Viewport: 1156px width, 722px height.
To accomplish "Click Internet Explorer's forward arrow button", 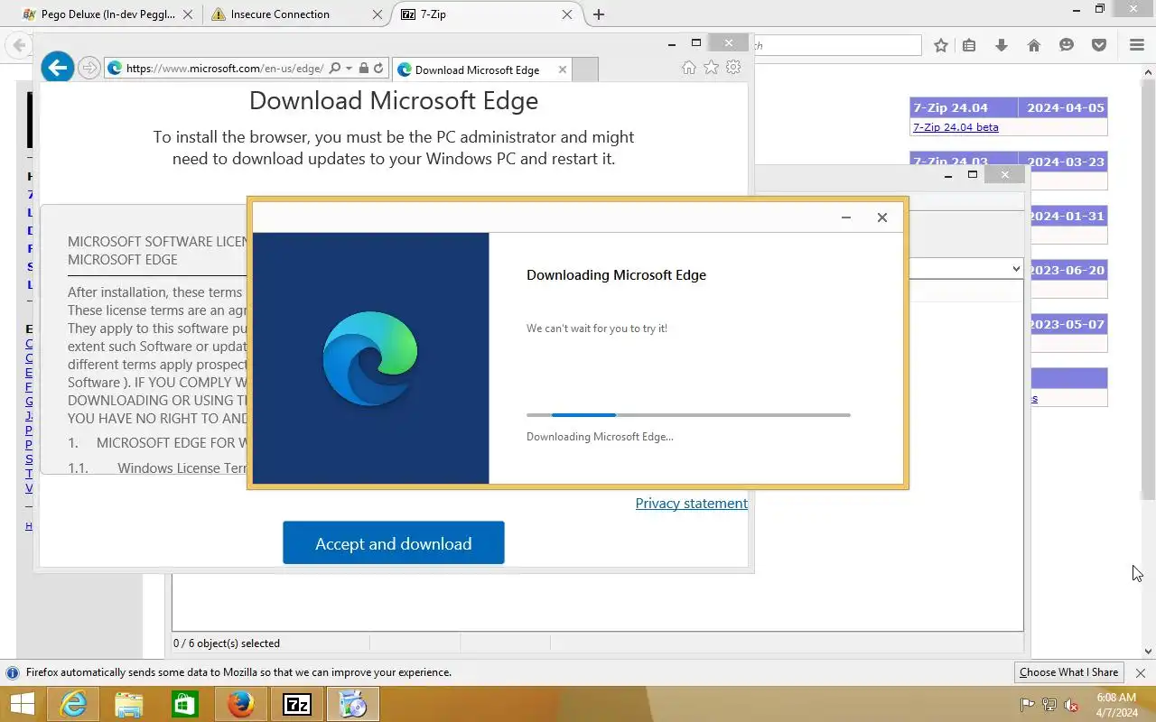I will [89, 68].
